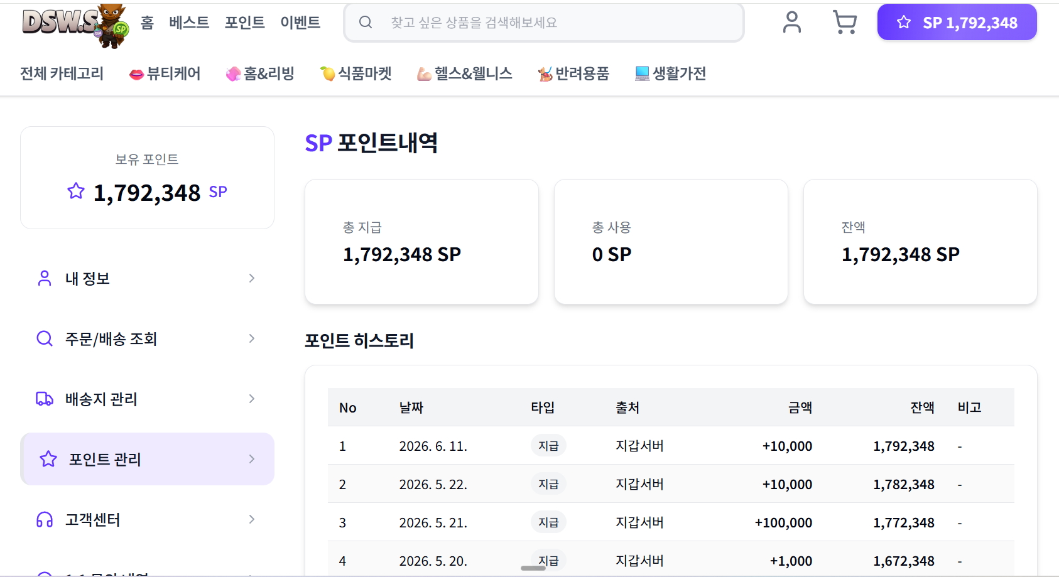This screenshot has width=1059, height=577.
Task: Click the DSW.S logo
Action: [75, 26]
